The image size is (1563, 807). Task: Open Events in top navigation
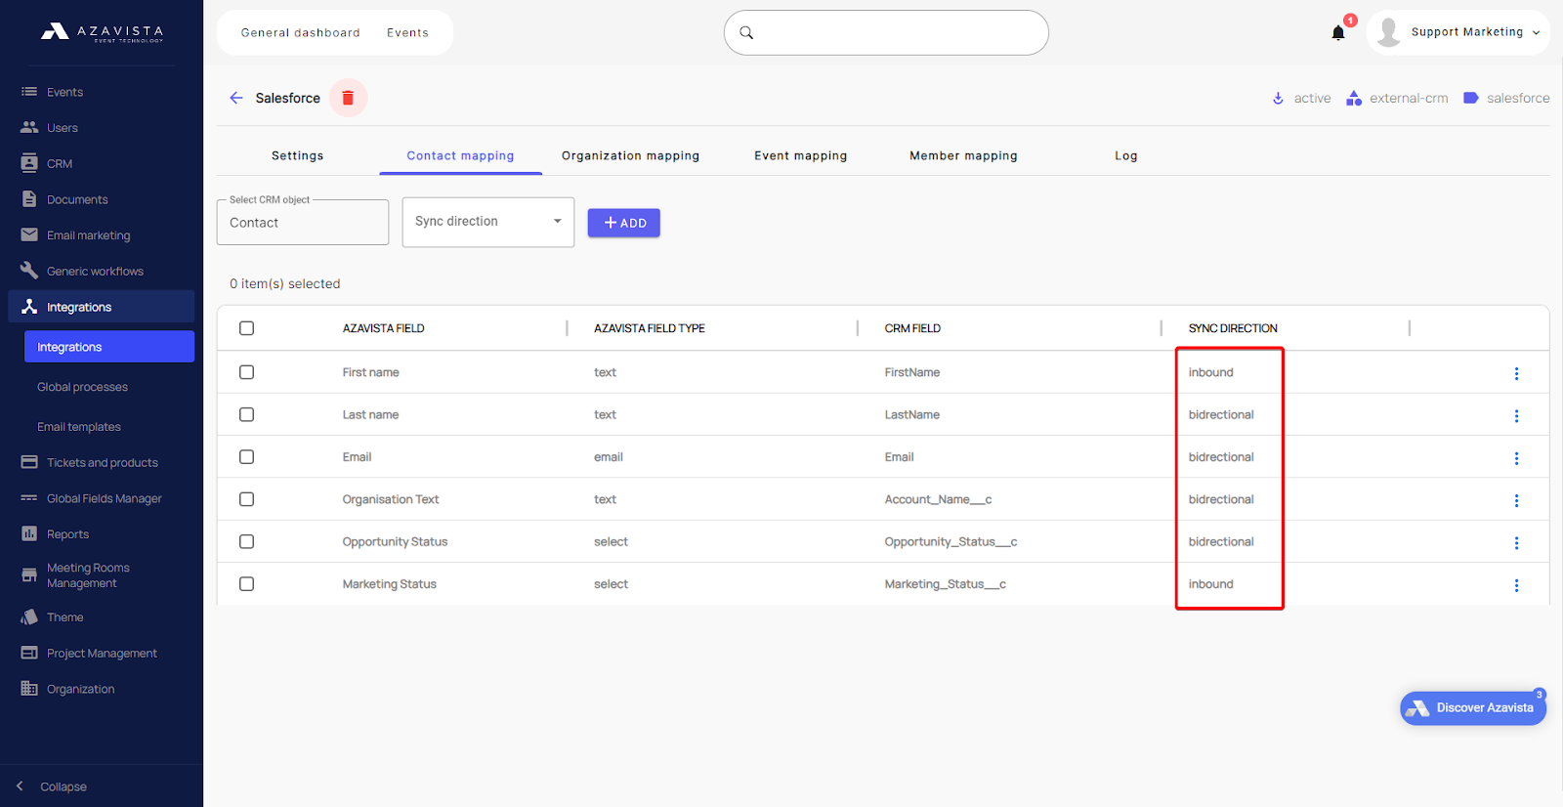(407, 32)
